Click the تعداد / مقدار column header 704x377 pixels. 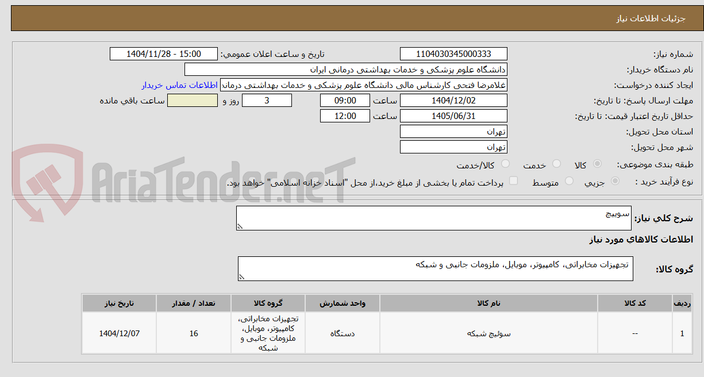click(194, 303)
